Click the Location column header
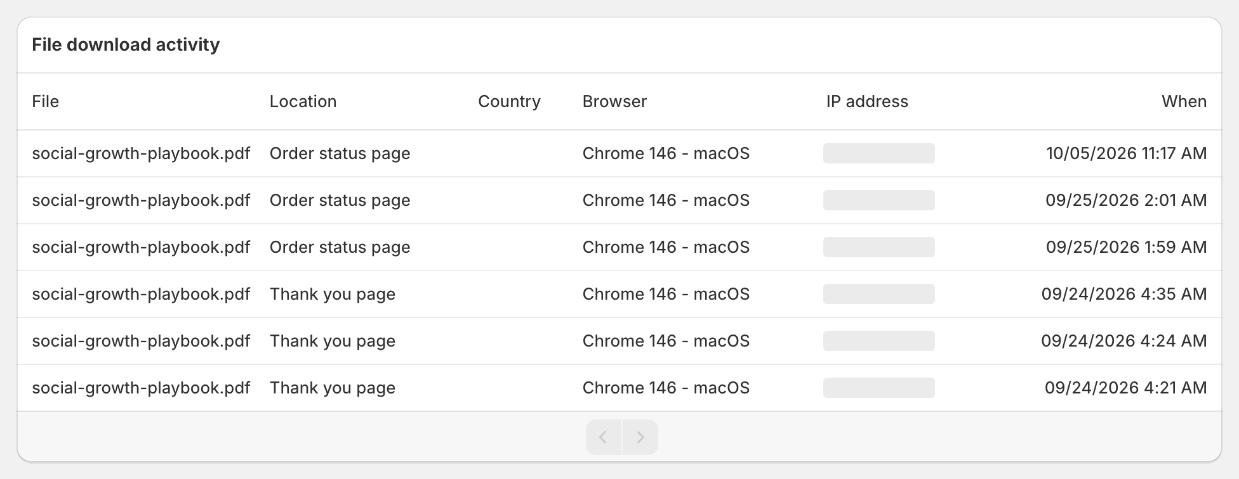Image resolution: width=1239 pixels, height=479 pixels. (303, 101)
